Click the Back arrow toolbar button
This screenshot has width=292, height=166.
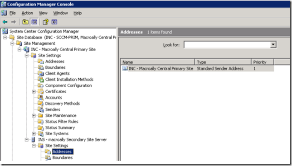pyautogui.click(x=5, y=22)
